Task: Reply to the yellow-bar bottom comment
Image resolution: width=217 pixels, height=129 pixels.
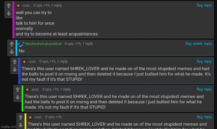Action: [208, 117]
